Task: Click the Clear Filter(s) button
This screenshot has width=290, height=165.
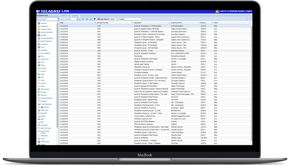Action: tap(103, 19)
